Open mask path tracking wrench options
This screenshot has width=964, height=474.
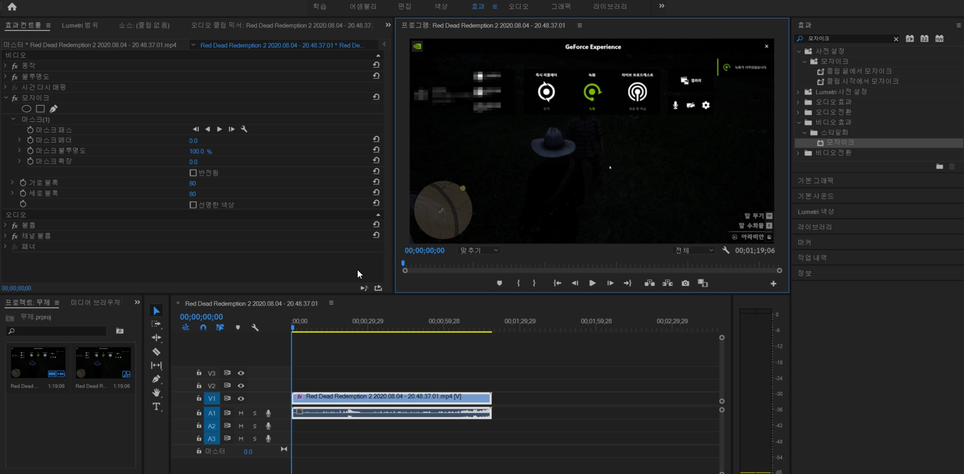point(244,129)
